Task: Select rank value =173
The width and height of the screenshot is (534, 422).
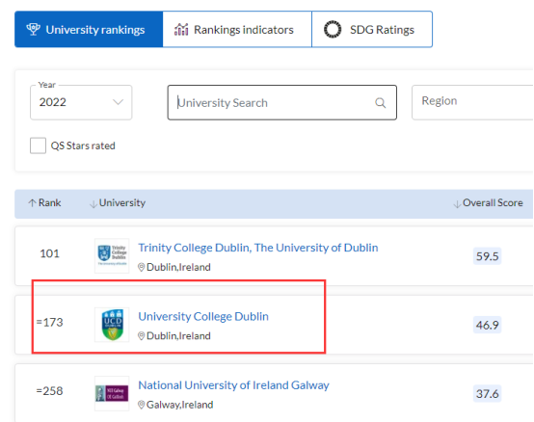Action: [50, 323]
